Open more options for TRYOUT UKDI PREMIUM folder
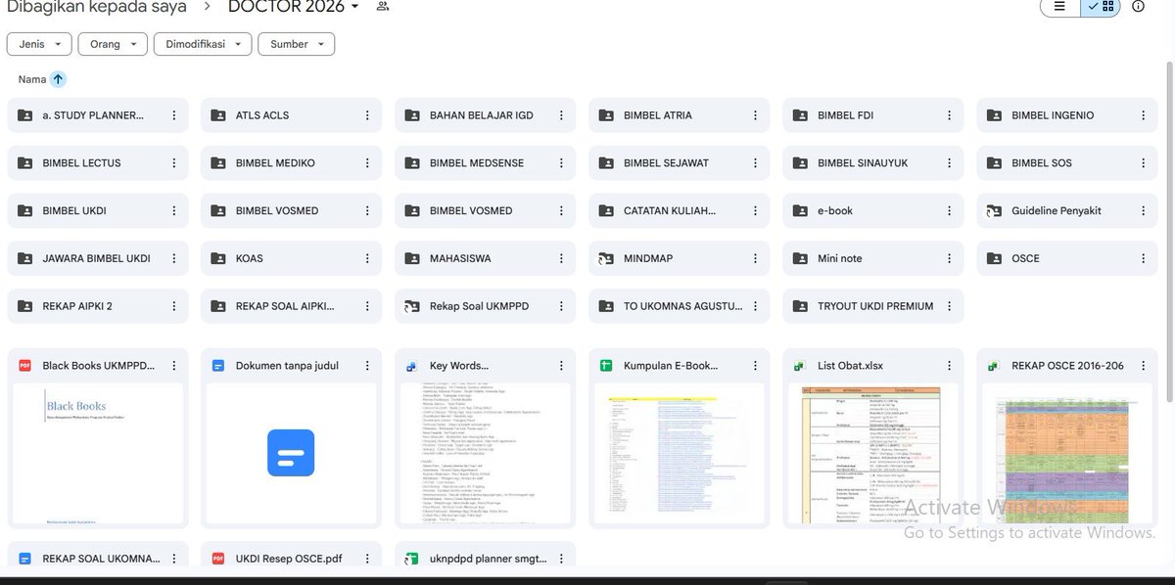This screenshot has width=1175, height=585. coord(949,306)
